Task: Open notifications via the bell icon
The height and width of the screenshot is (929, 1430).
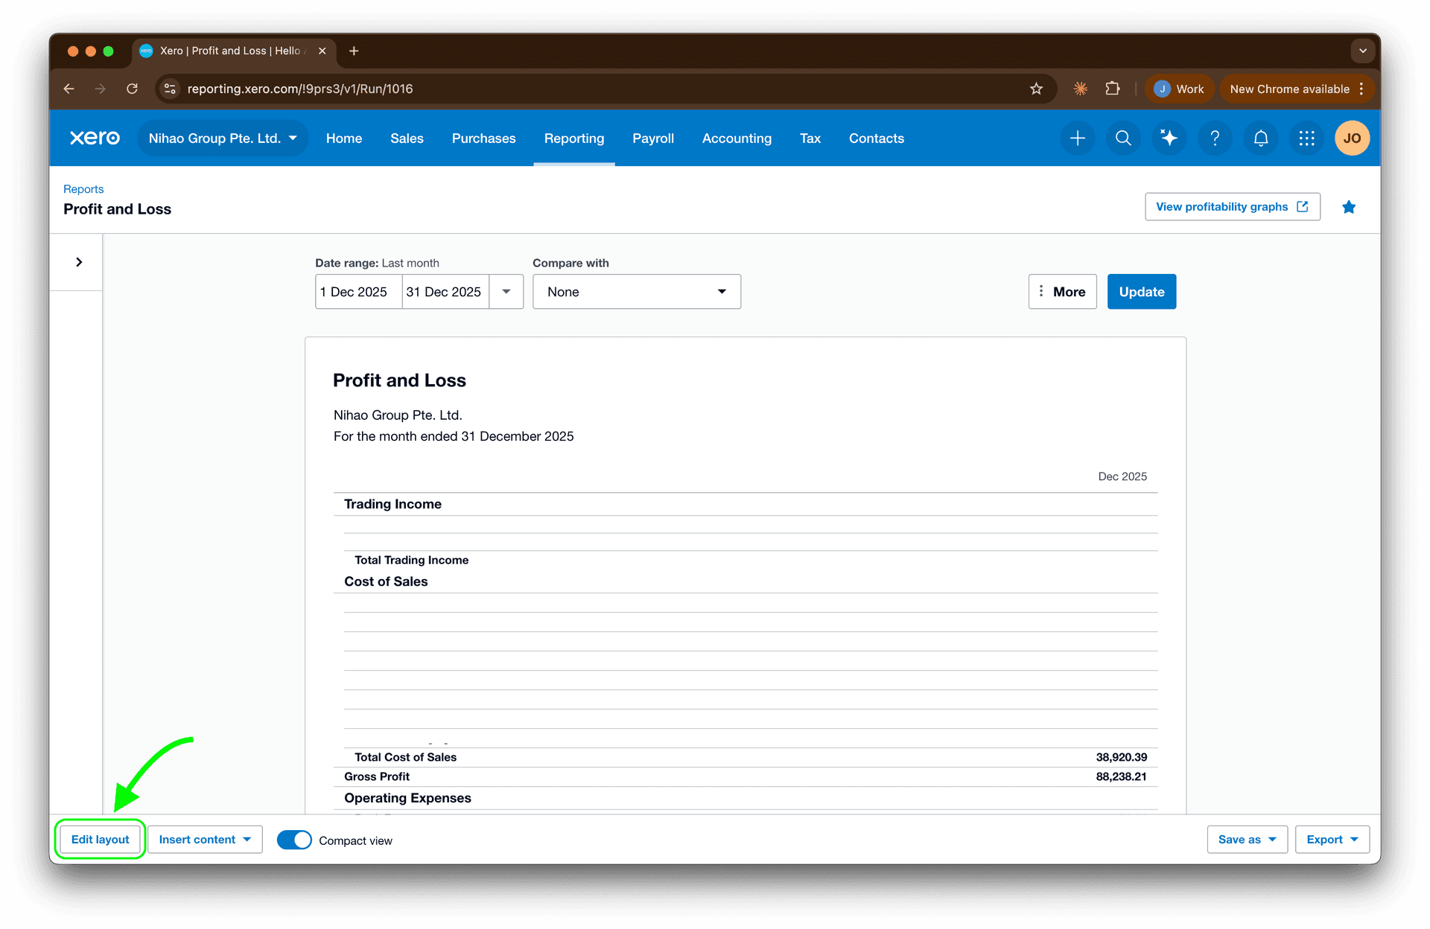Action: coord(1260,138)
